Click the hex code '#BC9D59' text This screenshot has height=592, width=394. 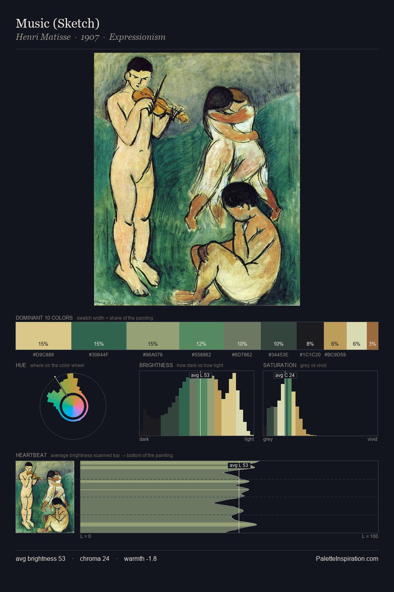coord(335,355)
